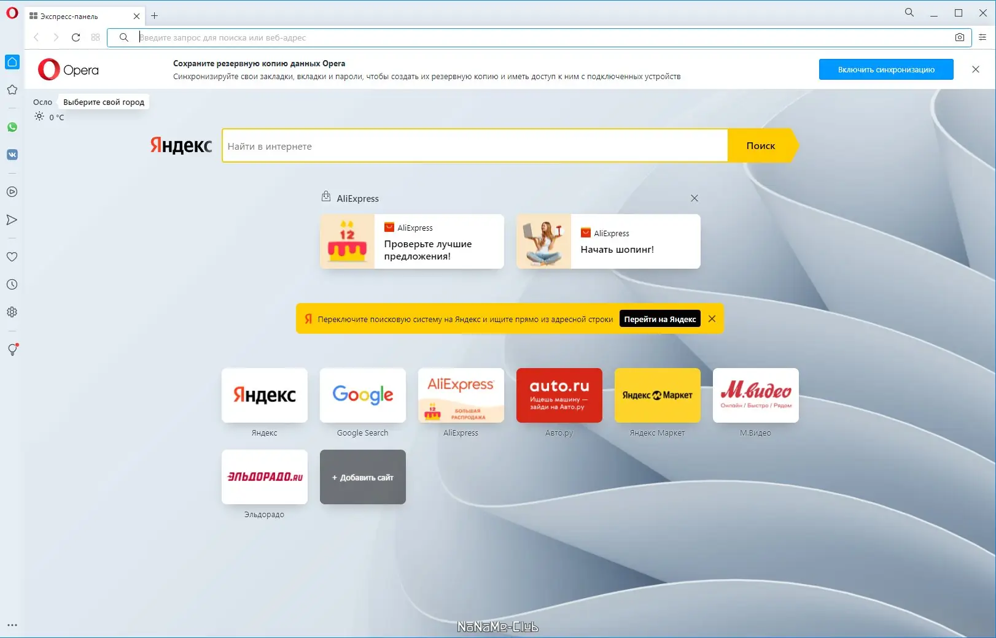Open a new tab with the plus button

(155, 16)
